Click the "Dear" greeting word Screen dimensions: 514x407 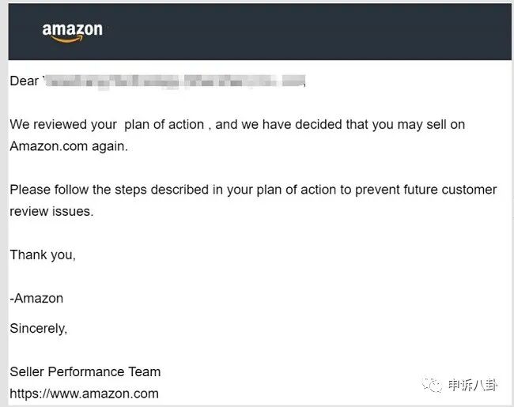(24, 81)
